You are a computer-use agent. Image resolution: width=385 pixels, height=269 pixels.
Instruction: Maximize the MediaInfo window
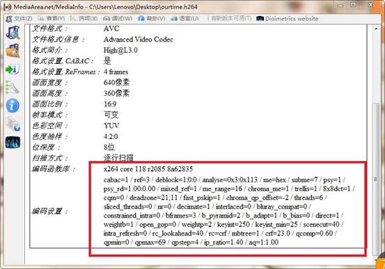click(353, 5)
